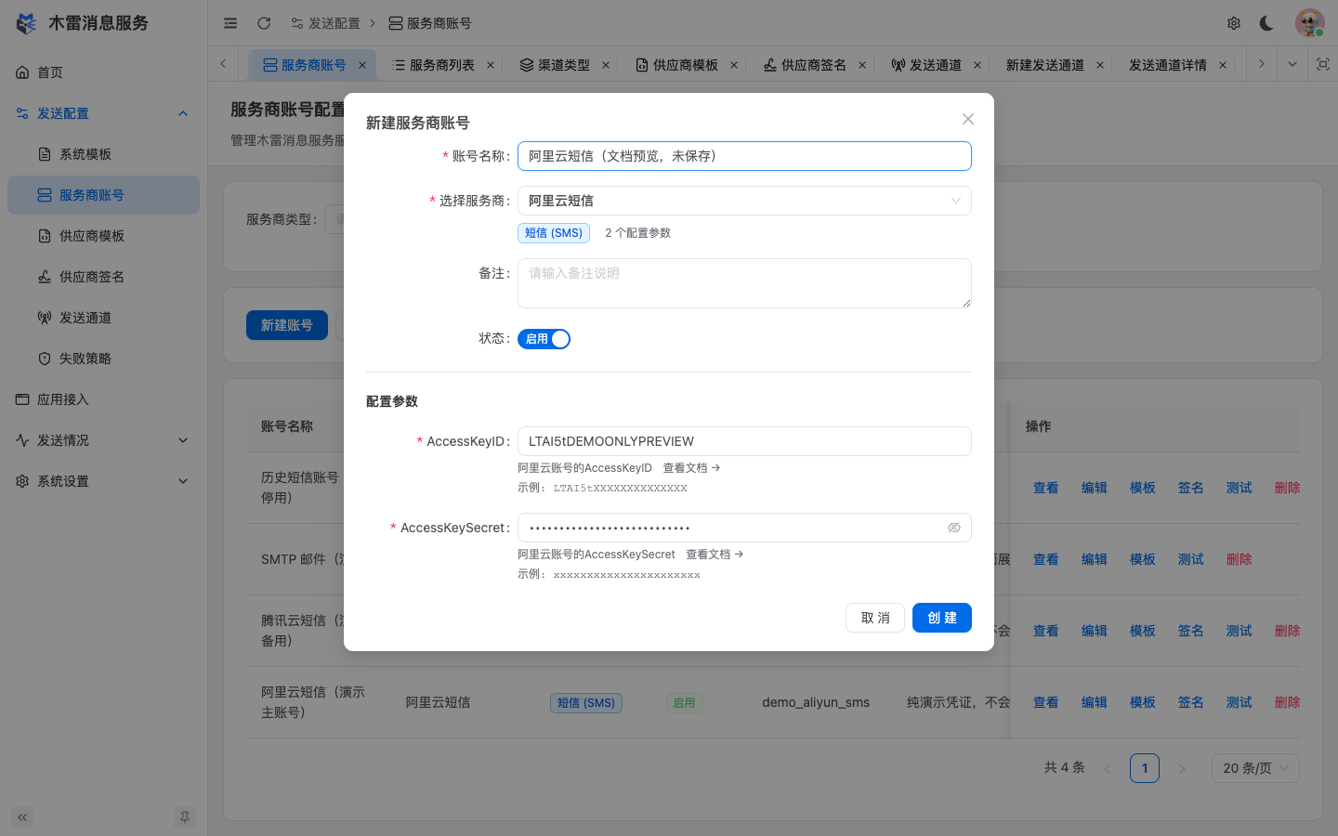Click the tab bar scroll-left arrow
This screenshot has width=1338, height=836.
223,64
